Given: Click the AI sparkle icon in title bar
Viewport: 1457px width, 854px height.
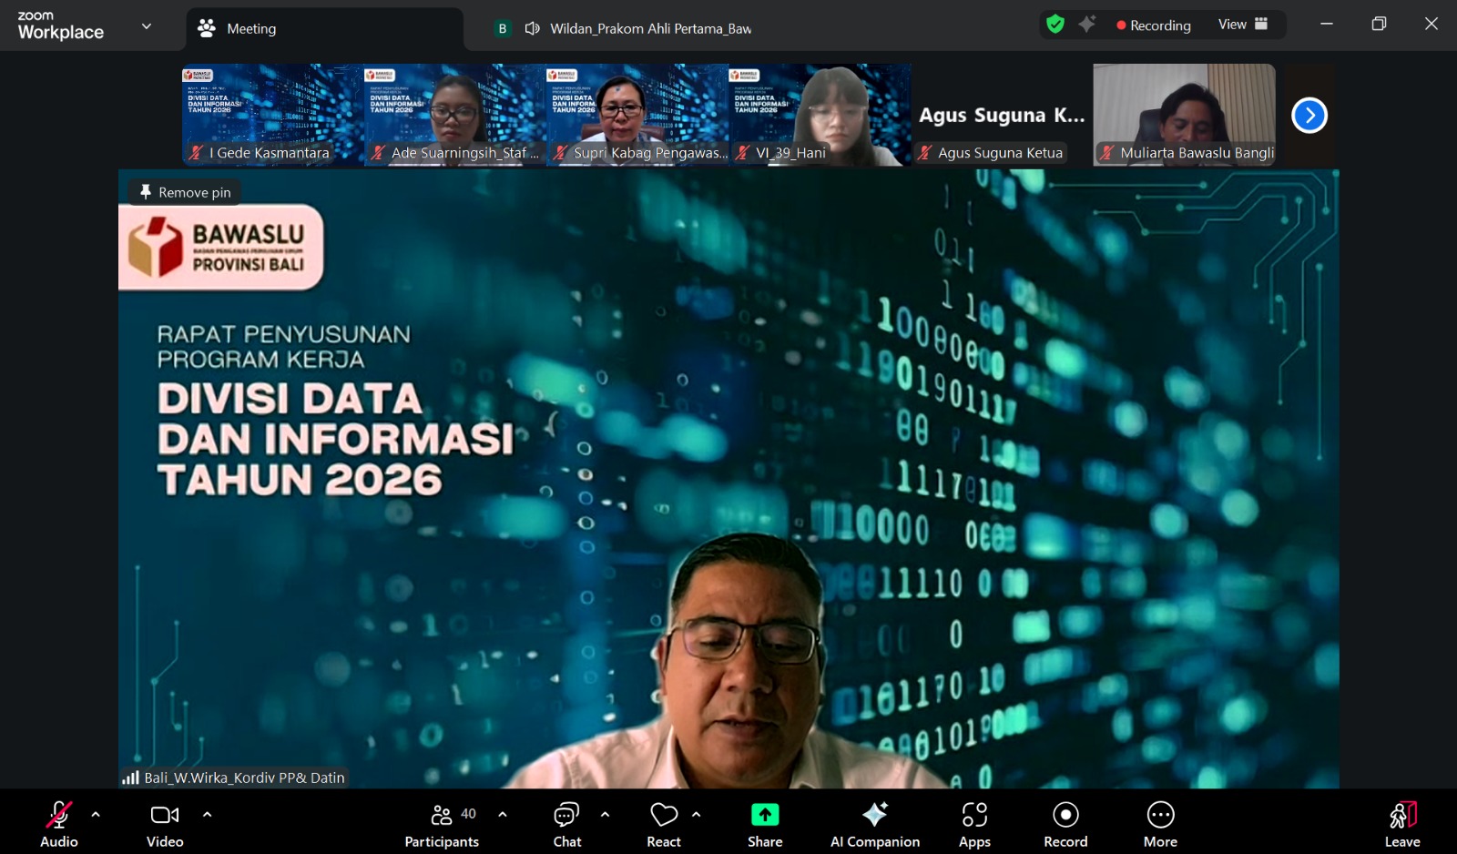Looking at the screenshot, I should pyautogui.click(x=1086, y=25).
